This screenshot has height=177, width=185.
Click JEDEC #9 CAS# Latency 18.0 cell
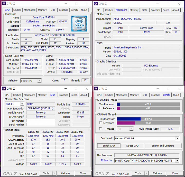point(48,140)
